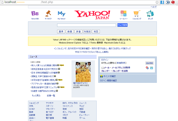Click the blue bookmark extension icon

162,2
